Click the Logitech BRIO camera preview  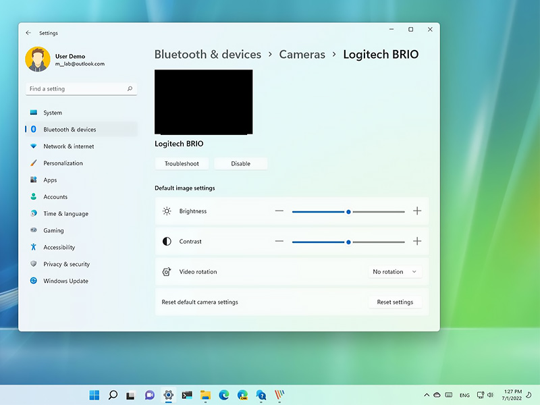tap(204, 102)
